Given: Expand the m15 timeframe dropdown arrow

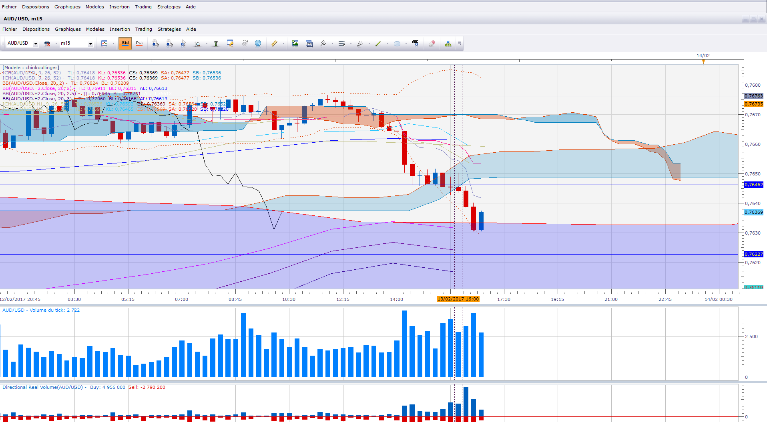Looking at the screenshot, I should [90, 44].
